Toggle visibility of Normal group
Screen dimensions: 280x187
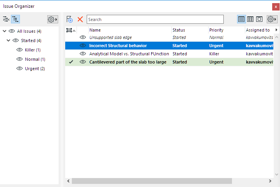point(20,59)
